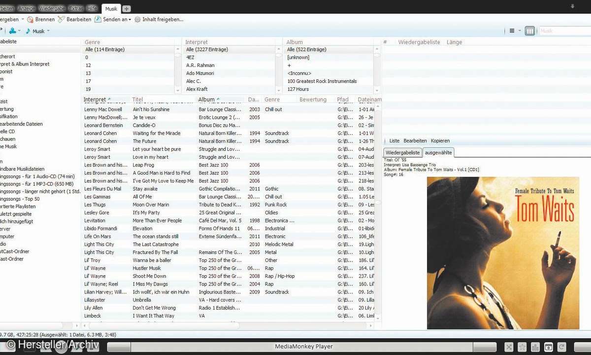Click the blue person icon in the navigation bar
Screen dimensions: 591x355
12,31
